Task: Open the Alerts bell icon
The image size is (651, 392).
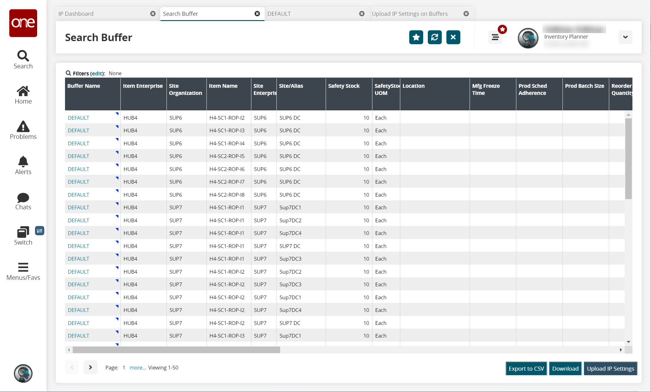Action: click(x=23, y=162)
